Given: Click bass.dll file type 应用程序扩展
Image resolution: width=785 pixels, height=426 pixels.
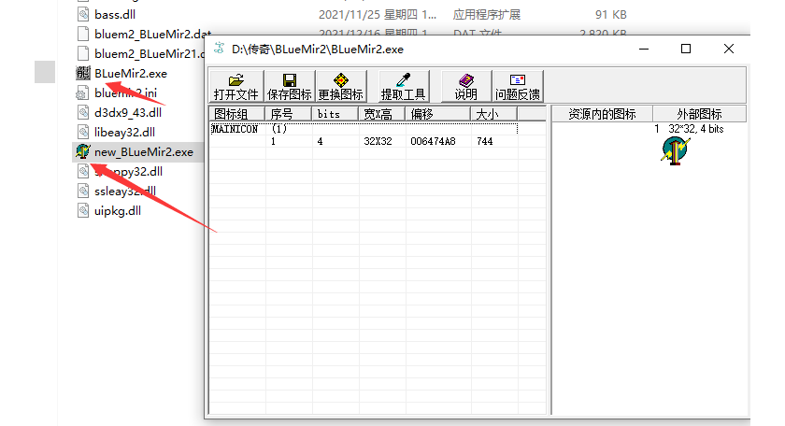Looking at the screenshot, I should pos(487,15).
